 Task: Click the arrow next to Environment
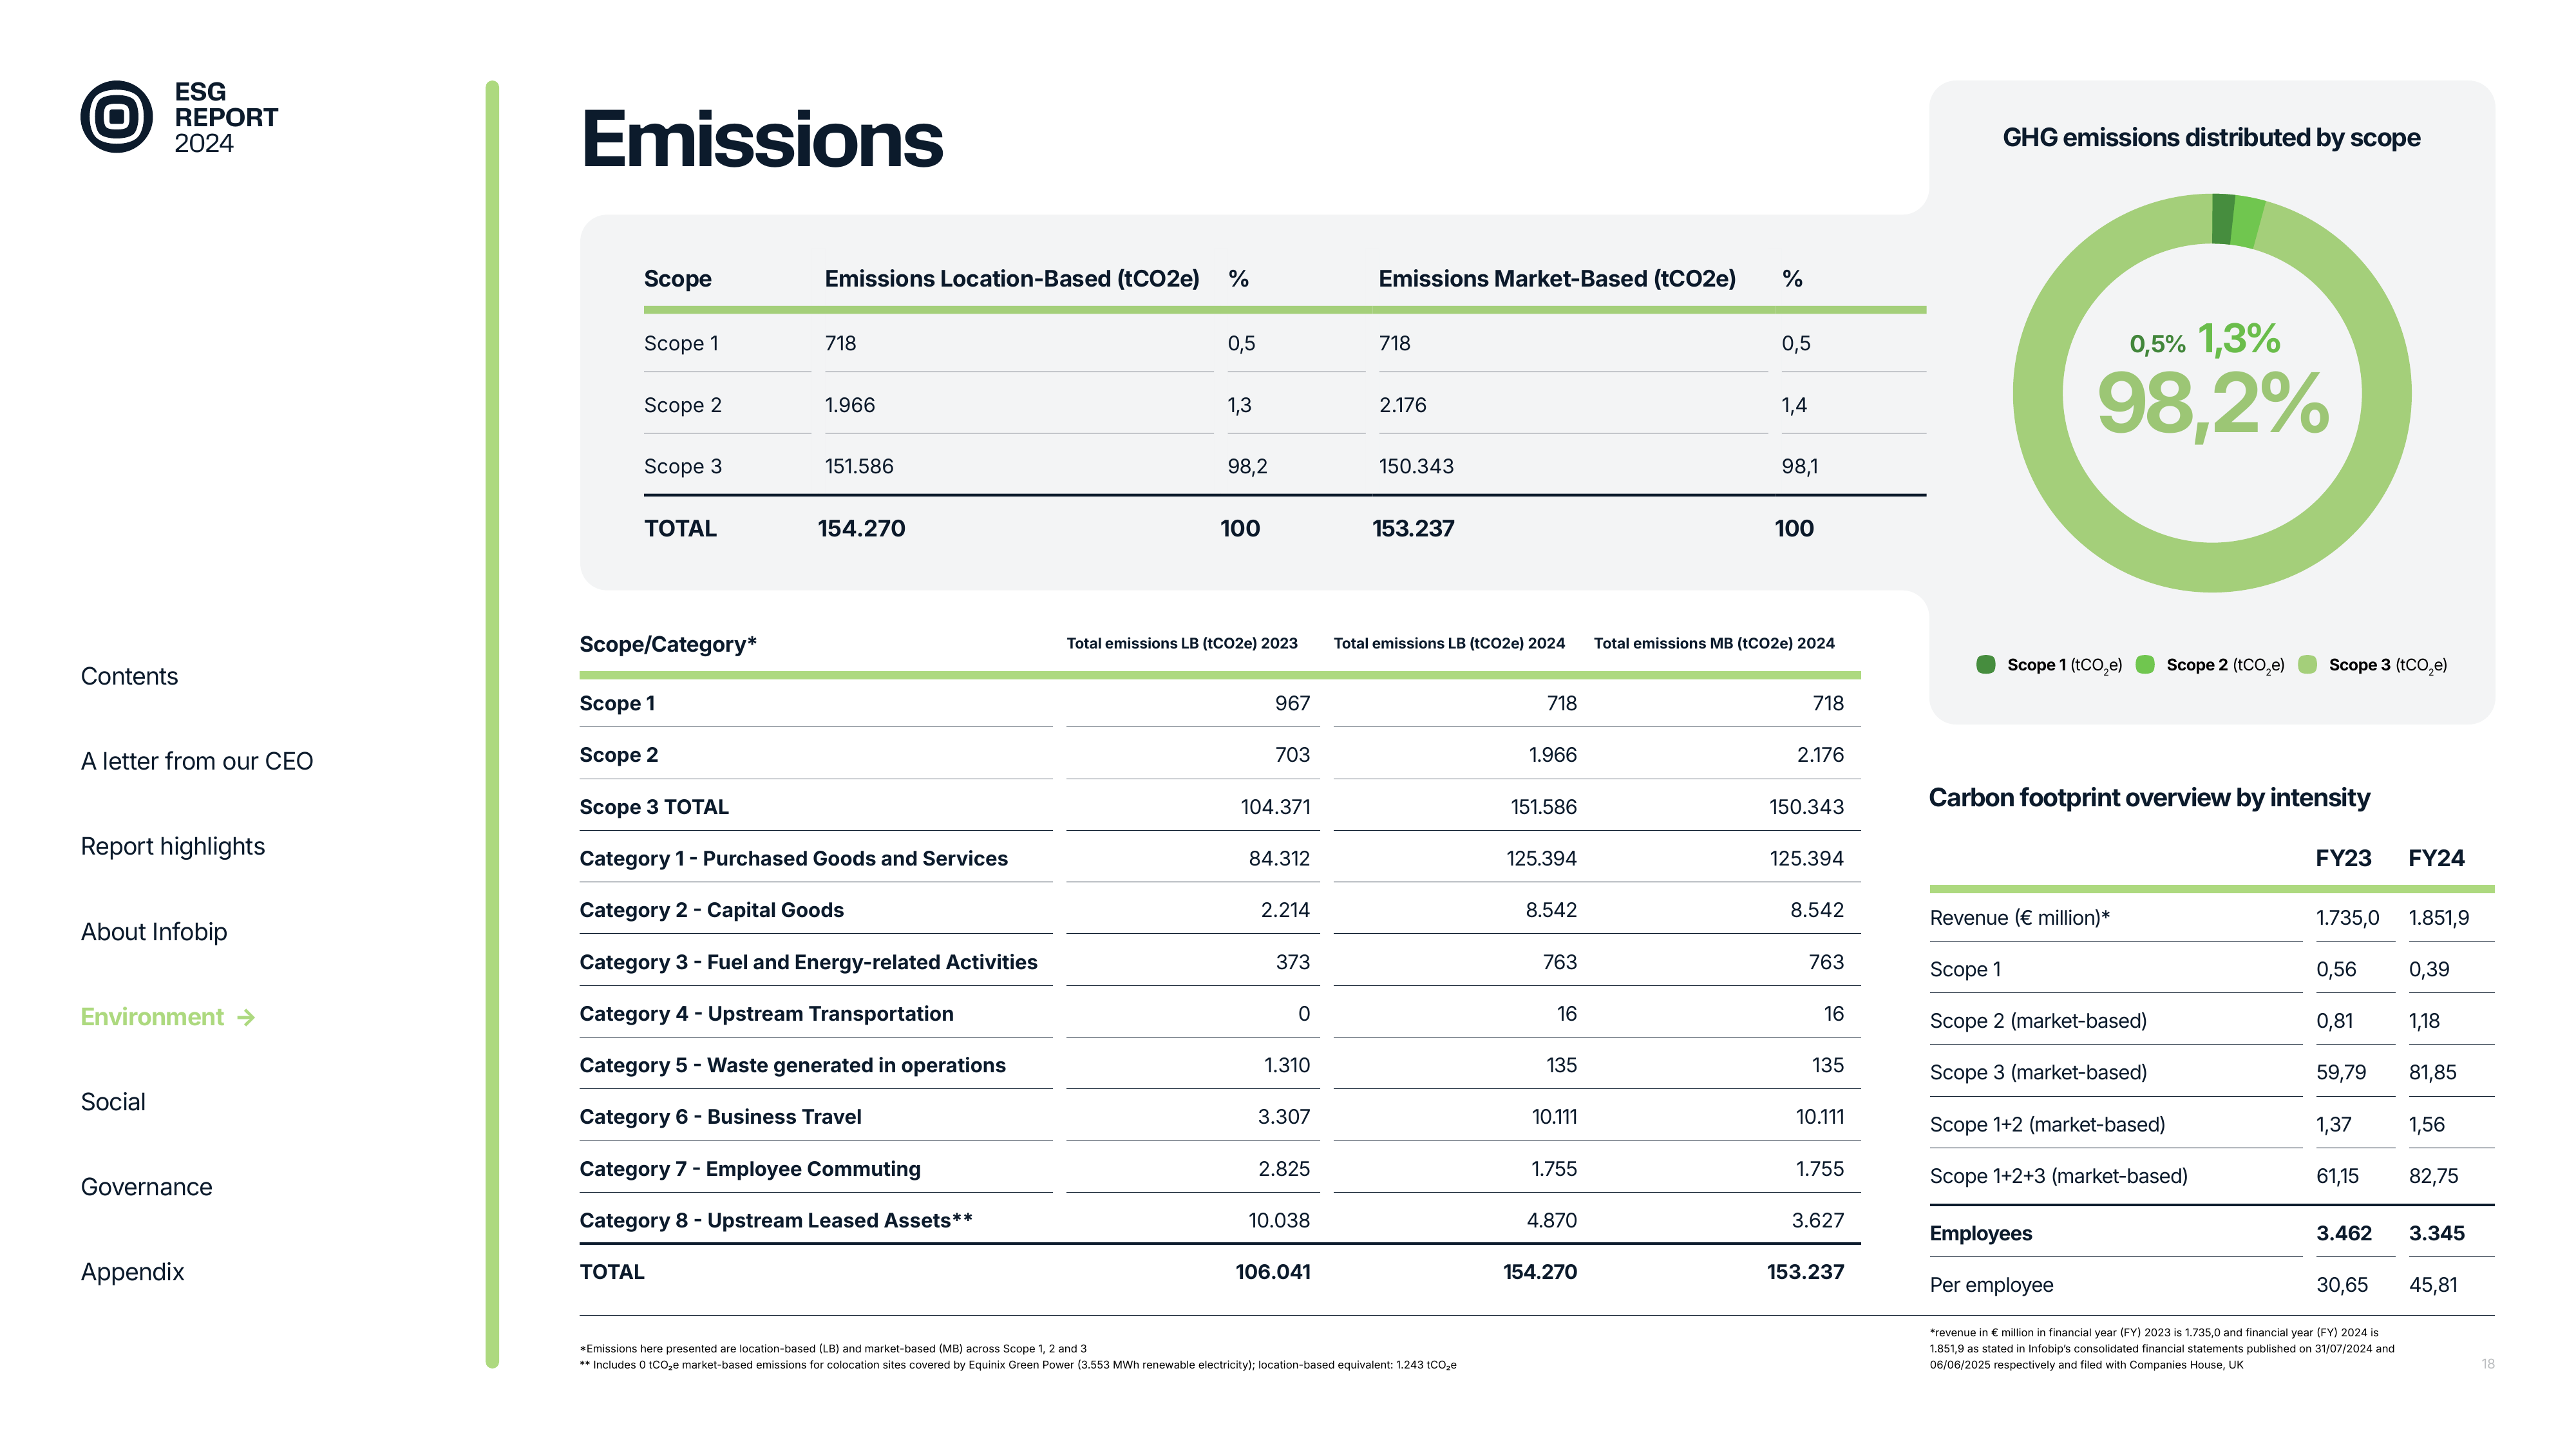pyautogui.click(x=246, y=1017)
